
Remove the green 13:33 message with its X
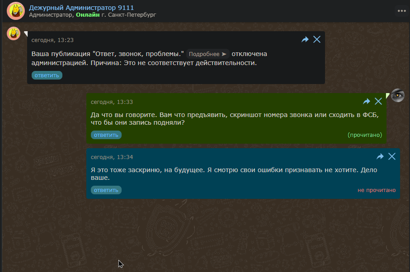(x=378, y=102)
